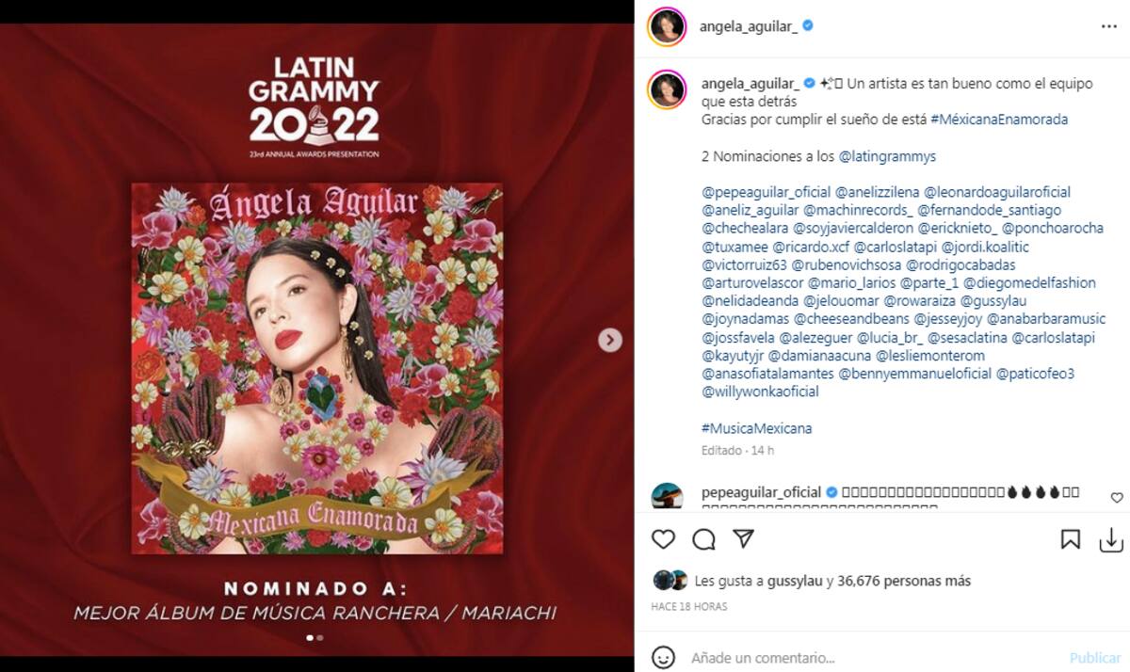The image size is (1130, 672).
Task: Like the post with the heart icon
Action: click(664, 539)
